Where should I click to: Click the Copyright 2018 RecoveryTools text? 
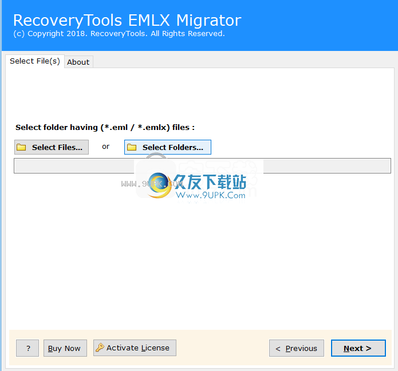point(119,34)
